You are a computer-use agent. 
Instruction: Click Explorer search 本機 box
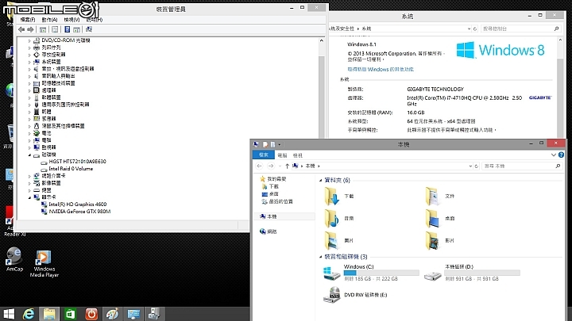[x=522, y=166]
